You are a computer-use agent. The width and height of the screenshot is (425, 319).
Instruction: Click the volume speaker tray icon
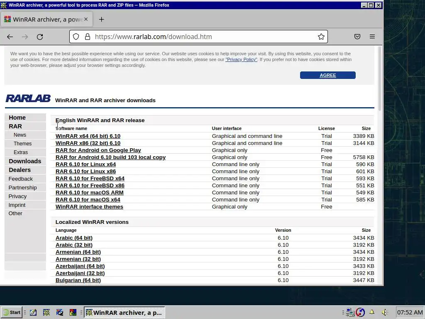coord(385,312)
